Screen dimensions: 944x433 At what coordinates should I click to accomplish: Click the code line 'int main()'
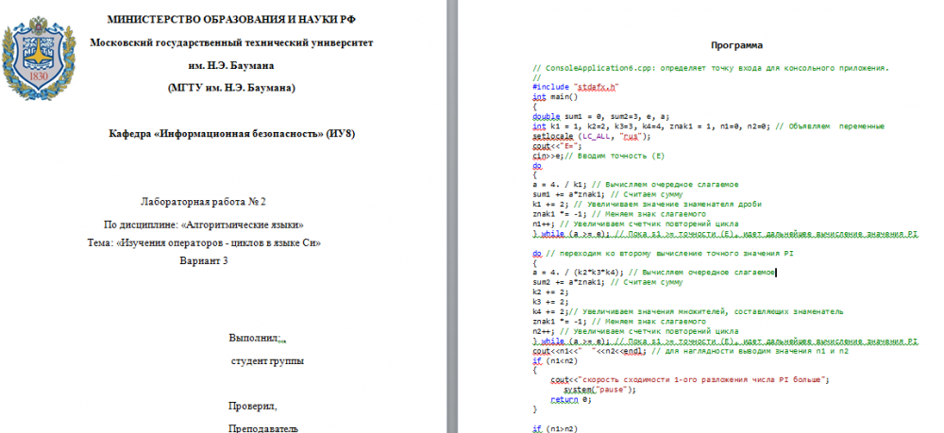[x=554, y=97]
